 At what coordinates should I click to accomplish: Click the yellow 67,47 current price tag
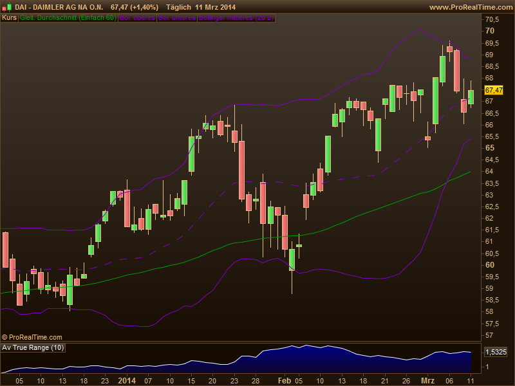click(x=494, y=90)
